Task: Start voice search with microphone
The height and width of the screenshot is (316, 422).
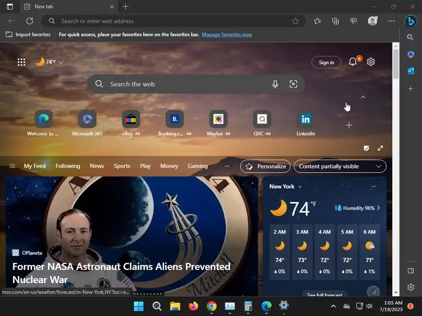Action: click(x=275, y=84)
